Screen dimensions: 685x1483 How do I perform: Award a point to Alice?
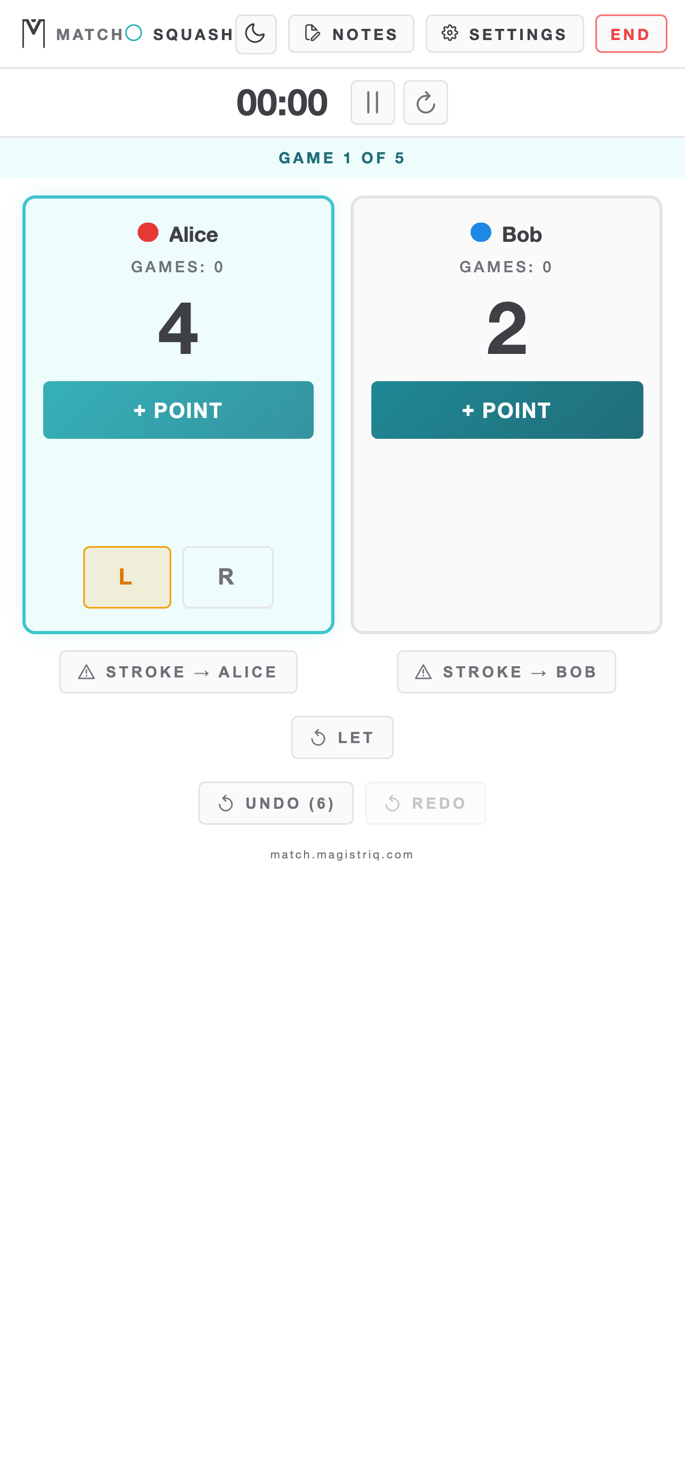(178, 410)
